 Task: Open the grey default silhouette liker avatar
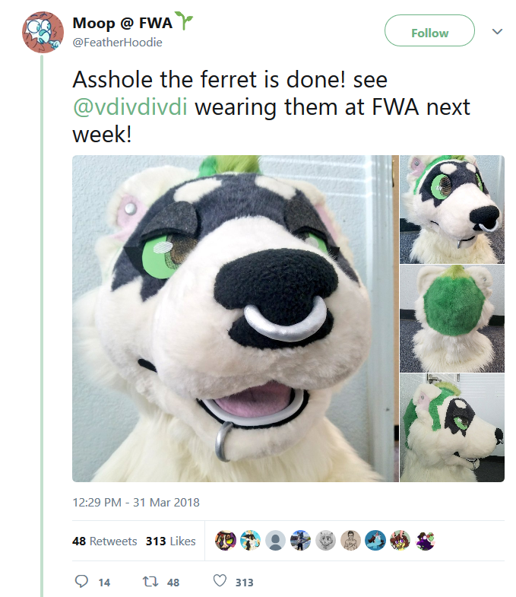point(276,541)
